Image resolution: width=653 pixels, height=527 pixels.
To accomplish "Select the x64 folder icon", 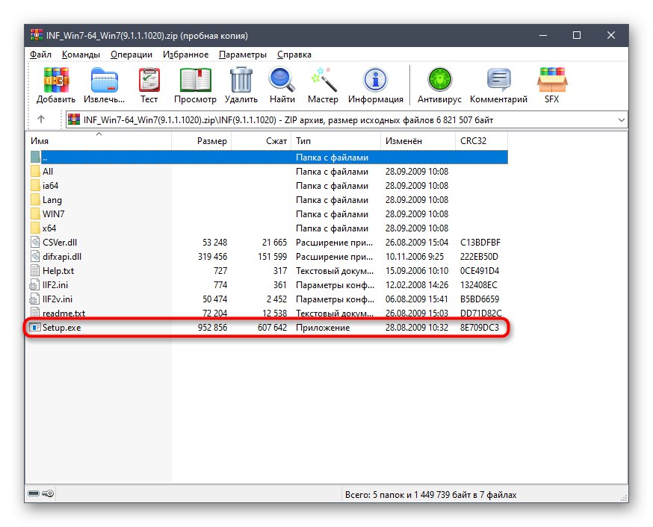I will tap(35, 228).
